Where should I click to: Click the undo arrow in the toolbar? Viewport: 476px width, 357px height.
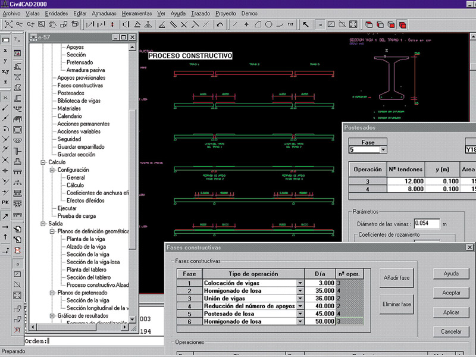pos(220,25)
